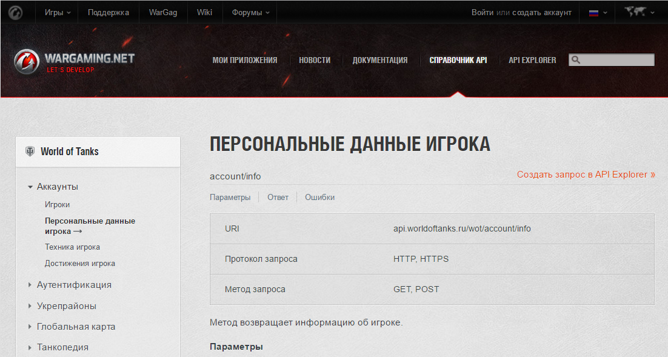Select Персональные данные игрока in sidebar
The height and width of the screenshot is (357, 668).
coord(90,226)
